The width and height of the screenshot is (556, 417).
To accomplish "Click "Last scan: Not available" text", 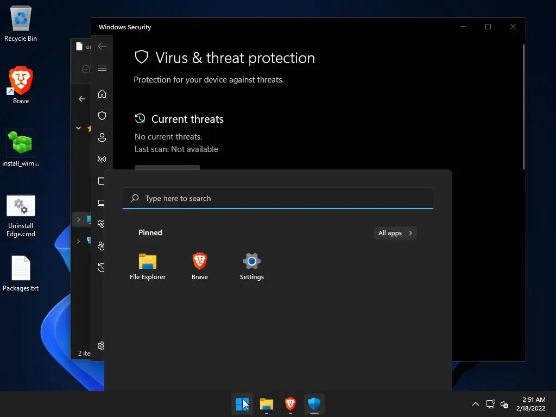I will 176,149.
